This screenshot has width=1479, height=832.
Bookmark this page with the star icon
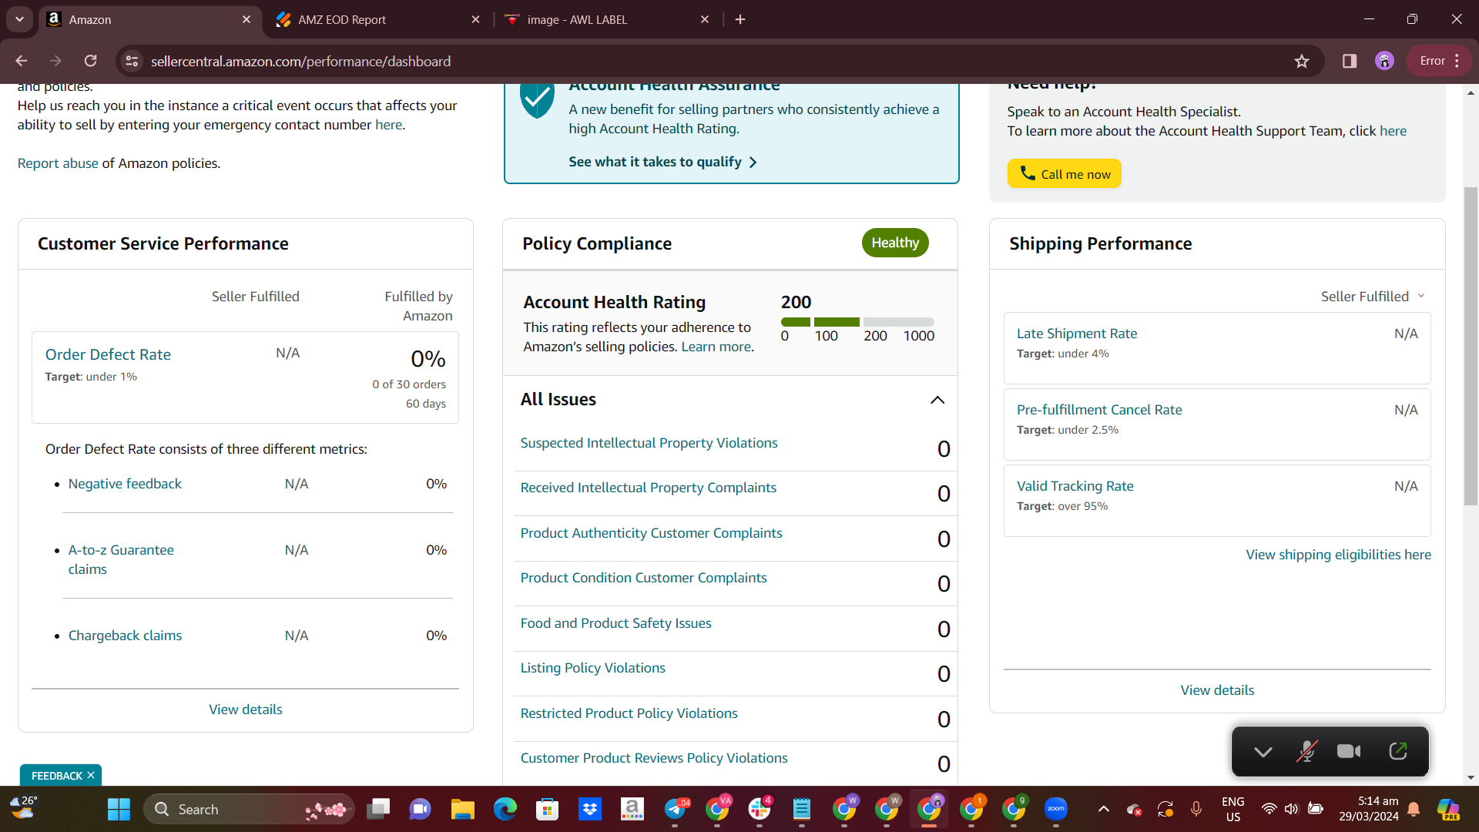coord(1302,61)
